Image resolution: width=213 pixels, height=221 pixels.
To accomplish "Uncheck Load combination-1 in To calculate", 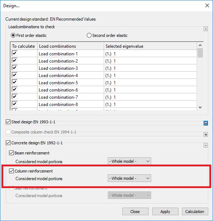I will tap(14, 54).
